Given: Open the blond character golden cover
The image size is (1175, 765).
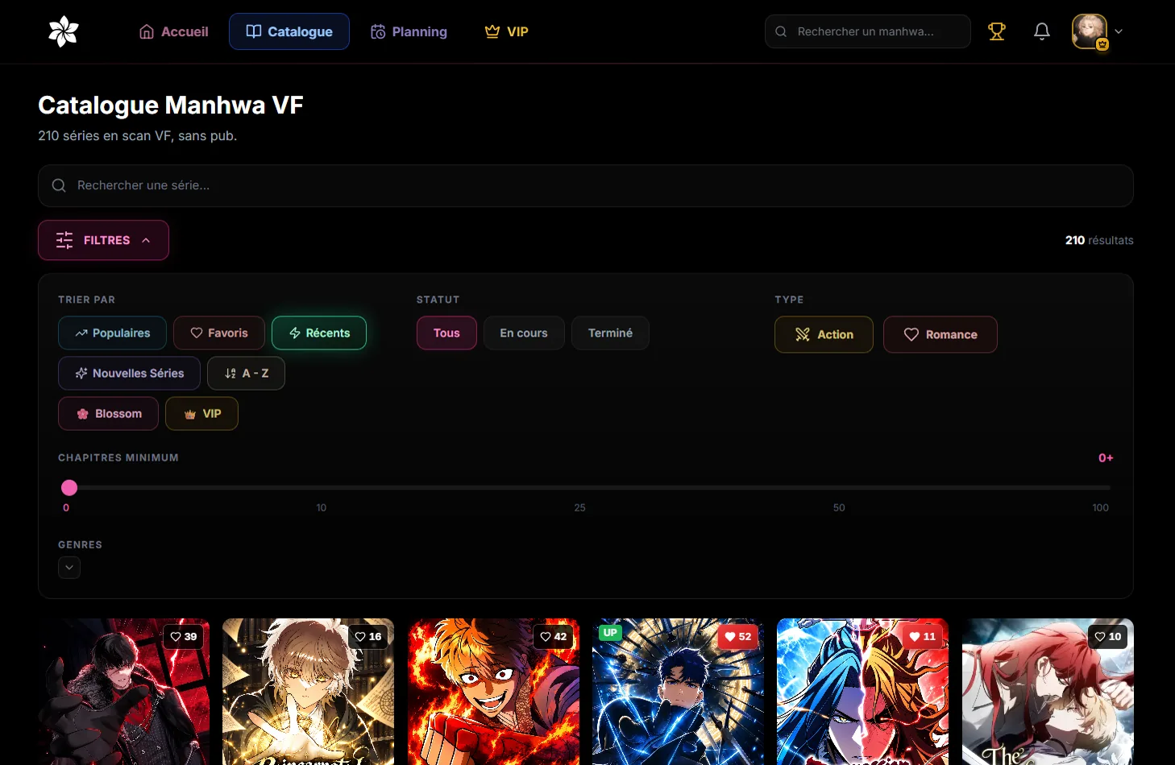Looking at the screenshot, I should pyautogui.click(x=308, y=692).
